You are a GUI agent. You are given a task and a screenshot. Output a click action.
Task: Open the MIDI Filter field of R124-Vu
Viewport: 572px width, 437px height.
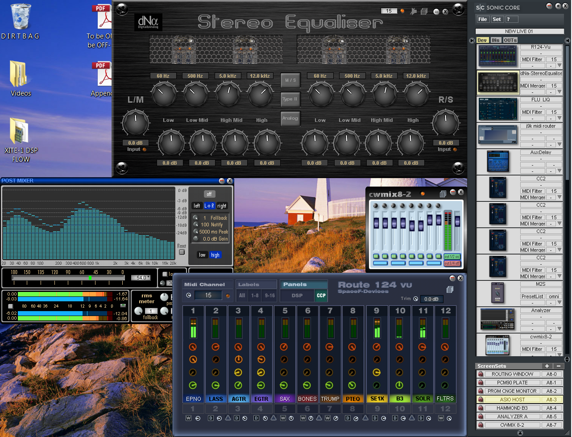532,59
